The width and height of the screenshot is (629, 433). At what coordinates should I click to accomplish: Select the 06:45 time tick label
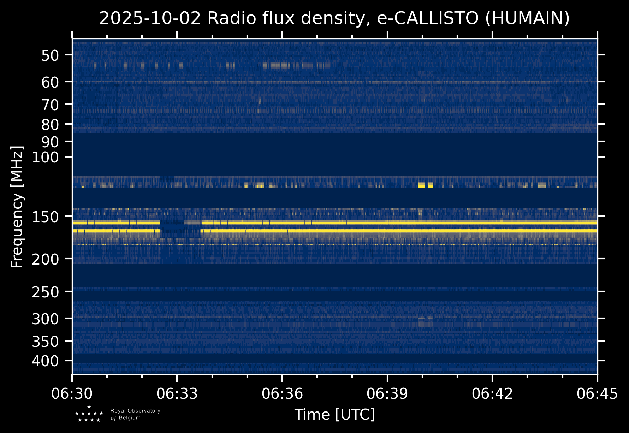[597, 393]
